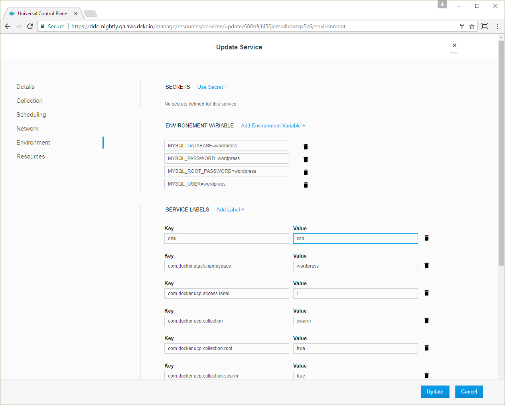Switch to the Scheduling section
Screen dimensions: 505x405
tap(31, 115)
